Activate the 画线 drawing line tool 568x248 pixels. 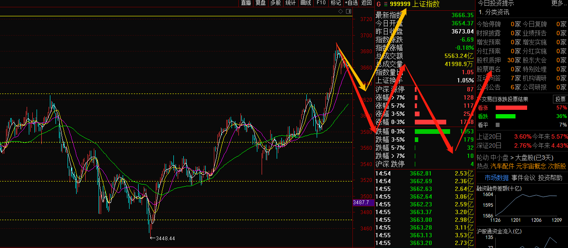(306, 3)
